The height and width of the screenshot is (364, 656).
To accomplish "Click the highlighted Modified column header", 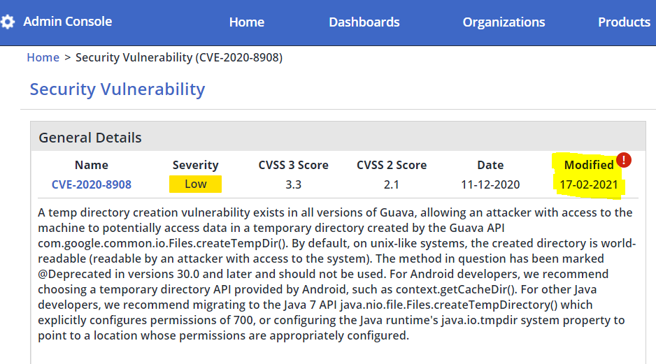I will pyautogui.click(x=588, y=165).
